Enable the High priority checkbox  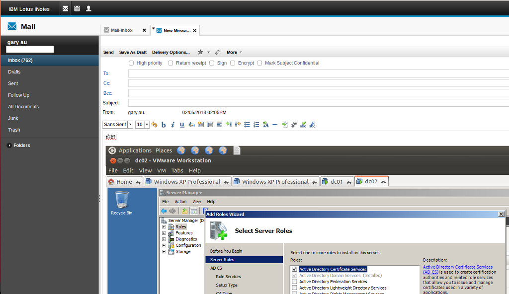131,63
